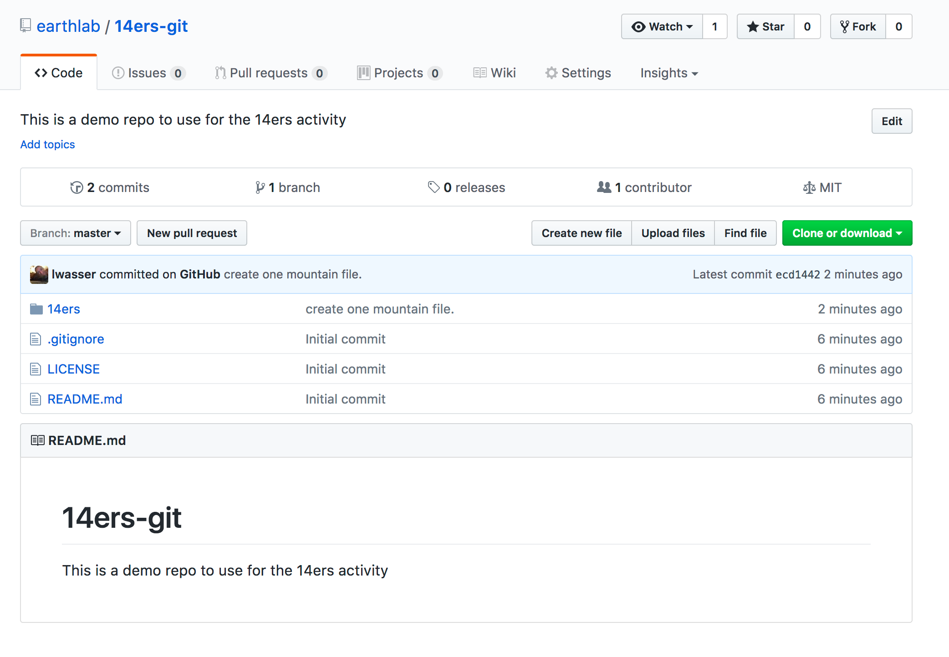Expand the Branch master dropdown
The image size is (949, 657).
(x=75, y=232)
